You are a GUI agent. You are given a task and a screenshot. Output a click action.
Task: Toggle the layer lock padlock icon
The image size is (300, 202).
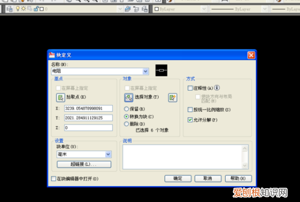coord(36,8)
